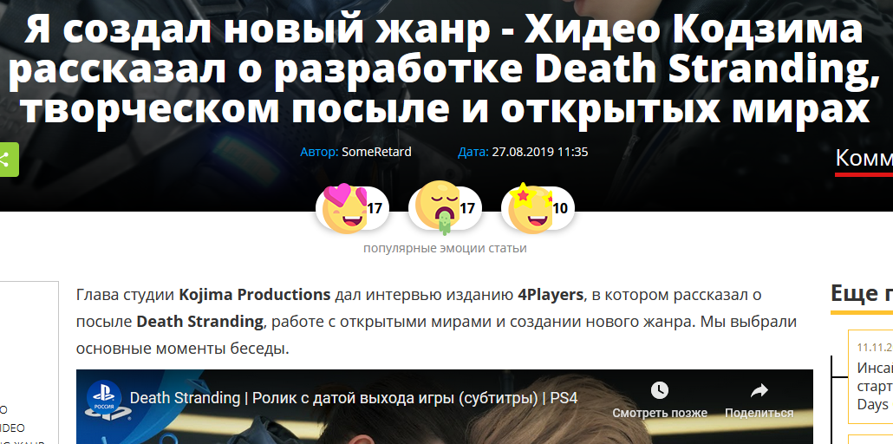React with the vomiting emoji
893x444 pixels.
tap(436, 209)
